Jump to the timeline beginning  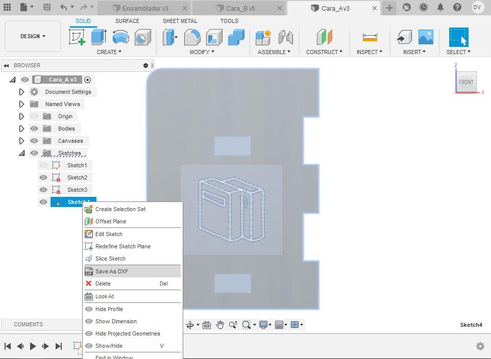click(x=8, y=346)
